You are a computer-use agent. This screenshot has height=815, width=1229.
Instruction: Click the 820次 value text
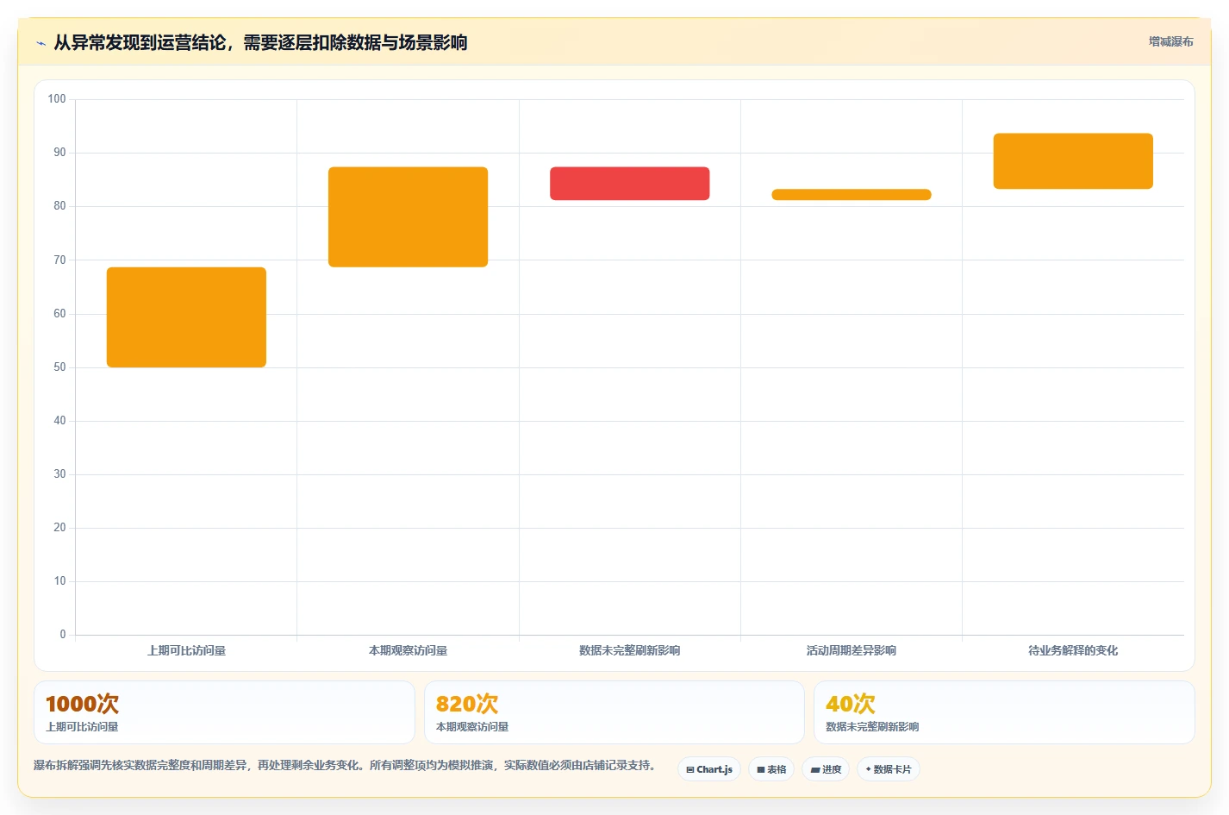pos(467,704)
